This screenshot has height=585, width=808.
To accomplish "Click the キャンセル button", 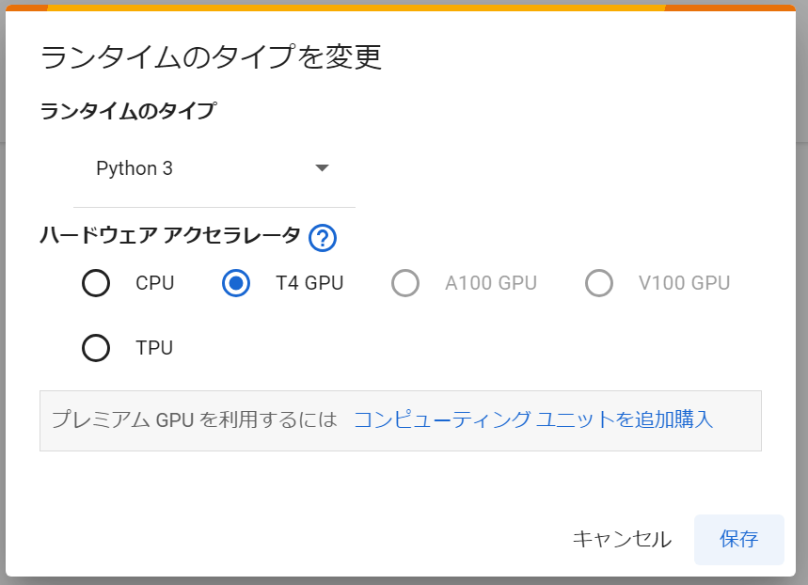I will pos(622,540).
